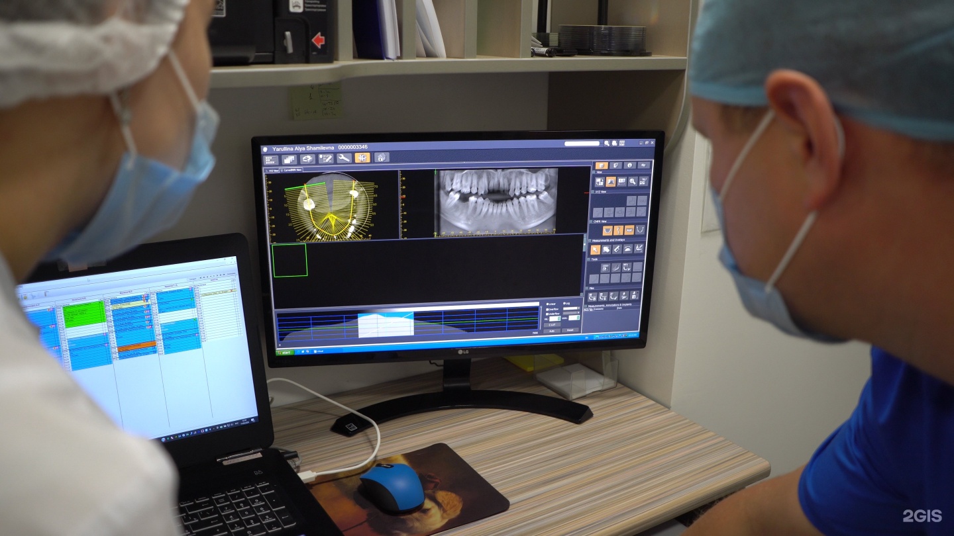The image size is (954, 536).
Task: Click the patient list icon in top toolbar
Action: pyautogui.click(x=271, y=160)
